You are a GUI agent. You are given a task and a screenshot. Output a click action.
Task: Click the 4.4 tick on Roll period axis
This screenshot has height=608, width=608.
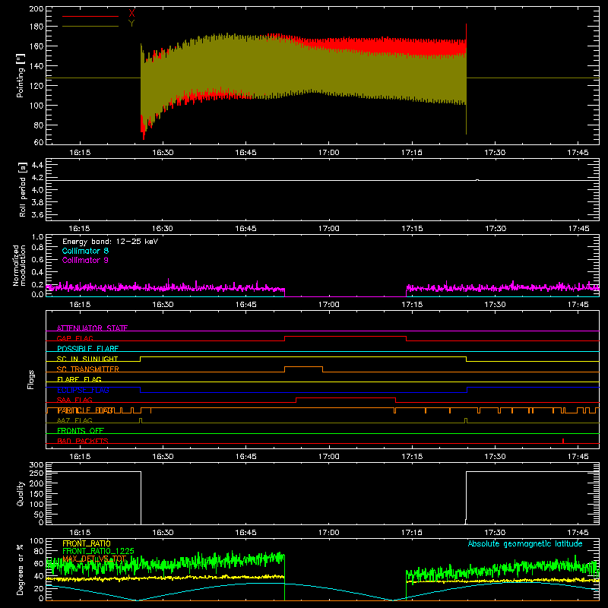tap(37, 165)
